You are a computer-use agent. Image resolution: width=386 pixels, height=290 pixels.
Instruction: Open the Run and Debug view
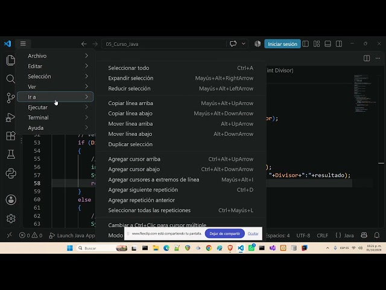click(x=11, y=117)
